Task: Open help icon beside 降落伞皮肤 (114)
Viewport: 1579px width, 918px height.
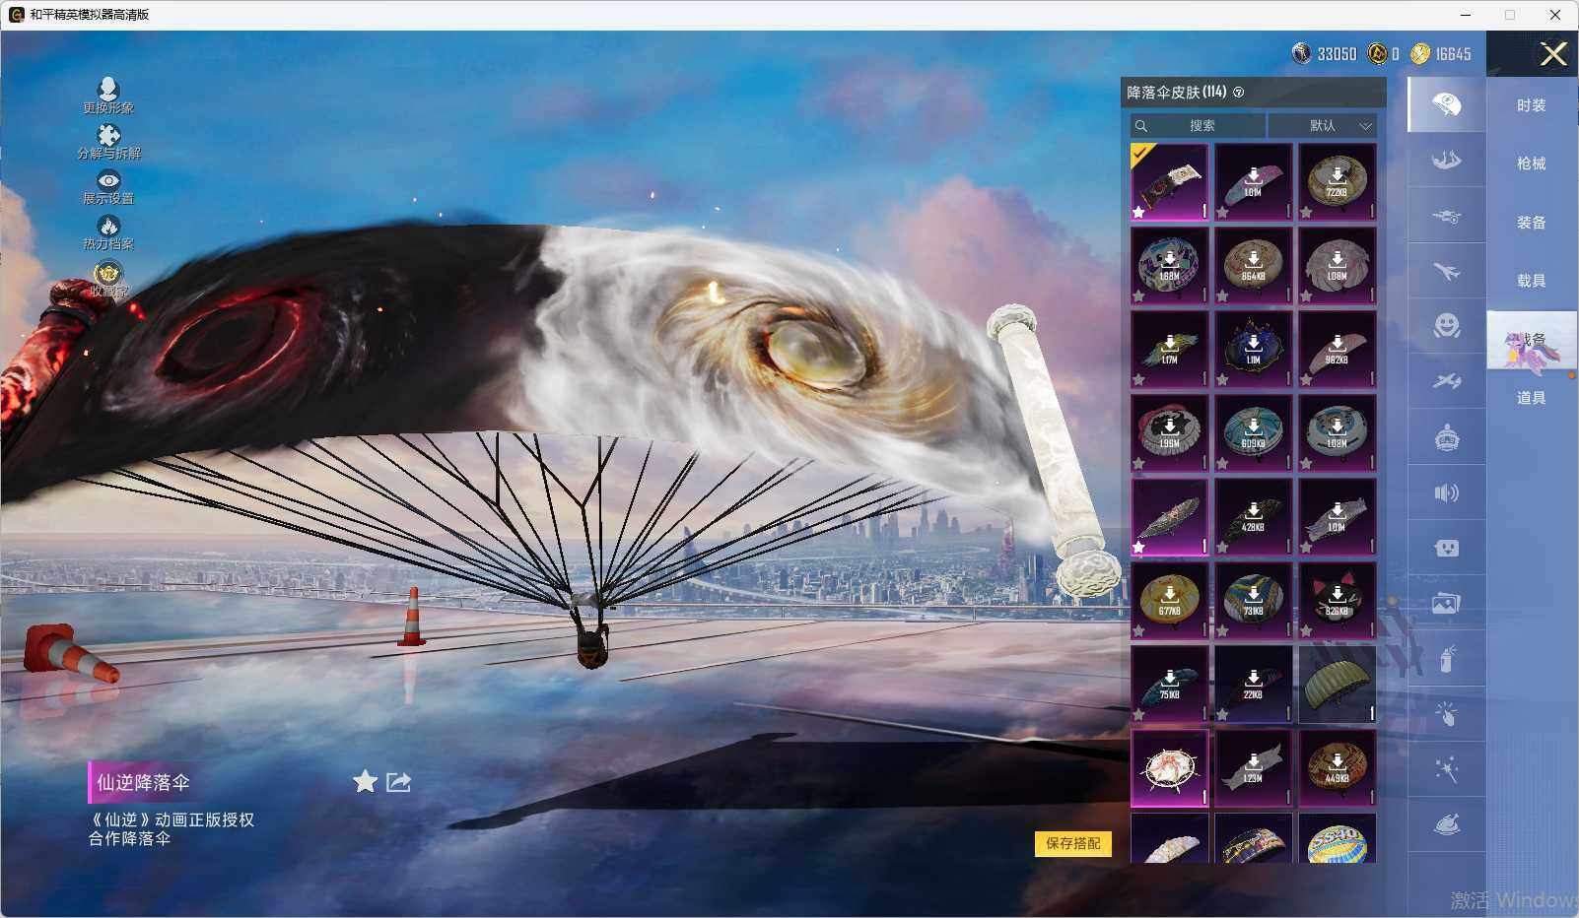Action: 1239,93
